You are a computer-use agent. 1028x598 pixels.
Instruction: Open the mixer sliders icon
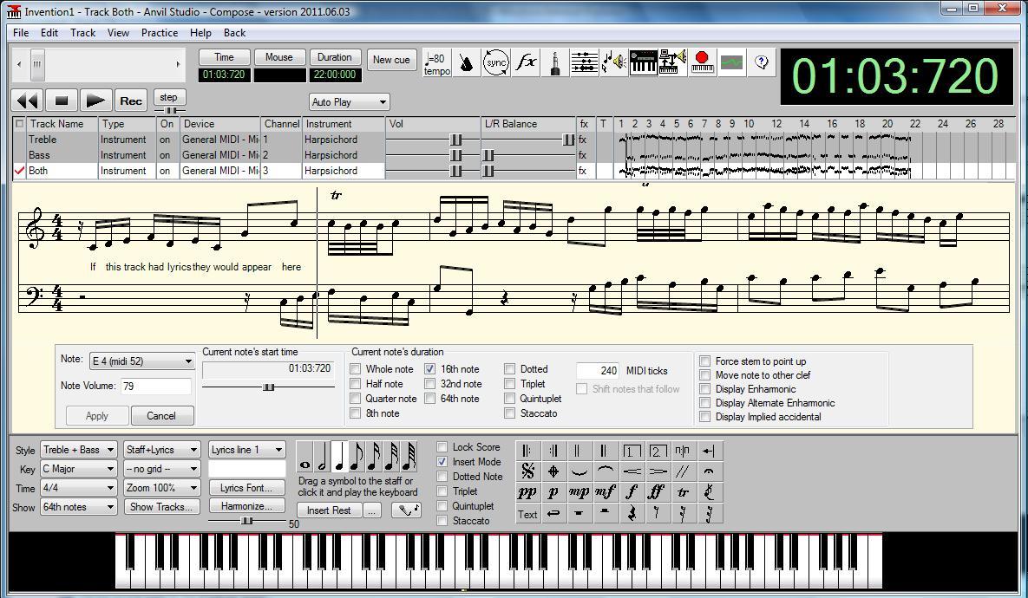[584, 62]
